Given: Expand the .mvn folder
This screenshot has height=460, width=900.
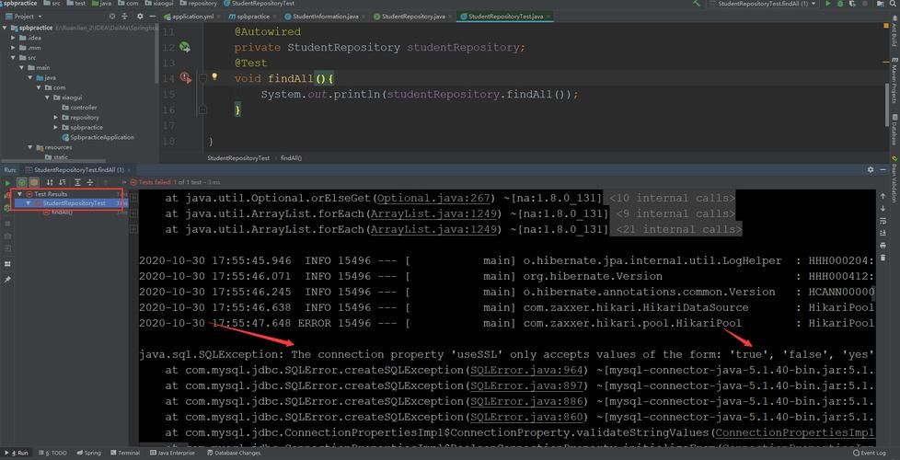Looking at the screenshot, I should pyautogui.click(x=13, y=48).
